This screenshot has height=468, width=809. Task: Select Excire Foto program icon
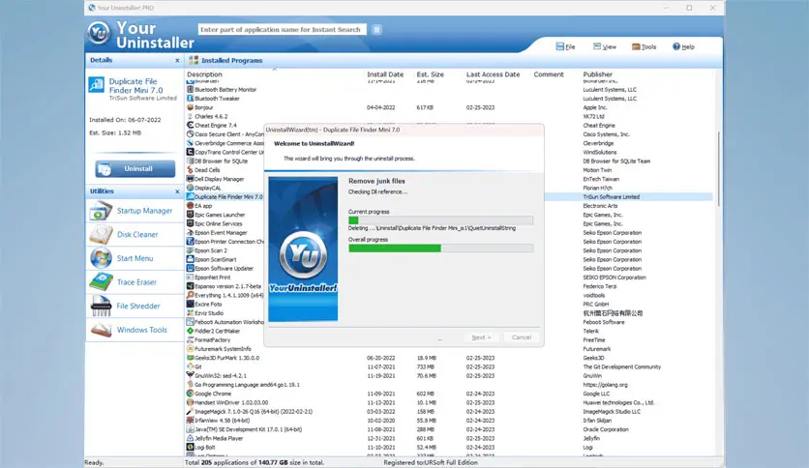coord(190,304)
